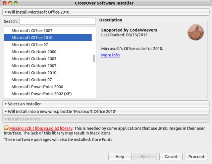Click the 'Last Ranked: 08/13/2012' text
Screen dimensions: 212x164
[x=124, y=35]
